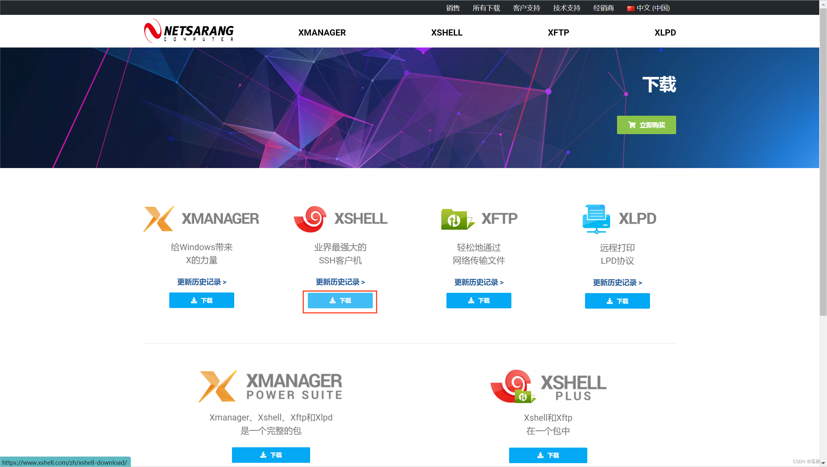The image size is (827, 467).
Task: Open 更新历史记录 link for XMANAGER
Action: [x=202, y=282]
